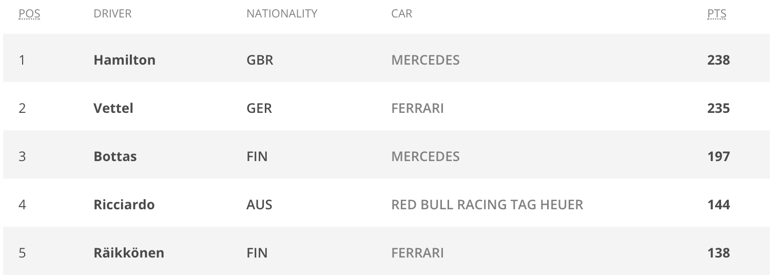Open Ricciardo's driver link
The height and width of the screenshot is (277, 775).
pos(124,205)
